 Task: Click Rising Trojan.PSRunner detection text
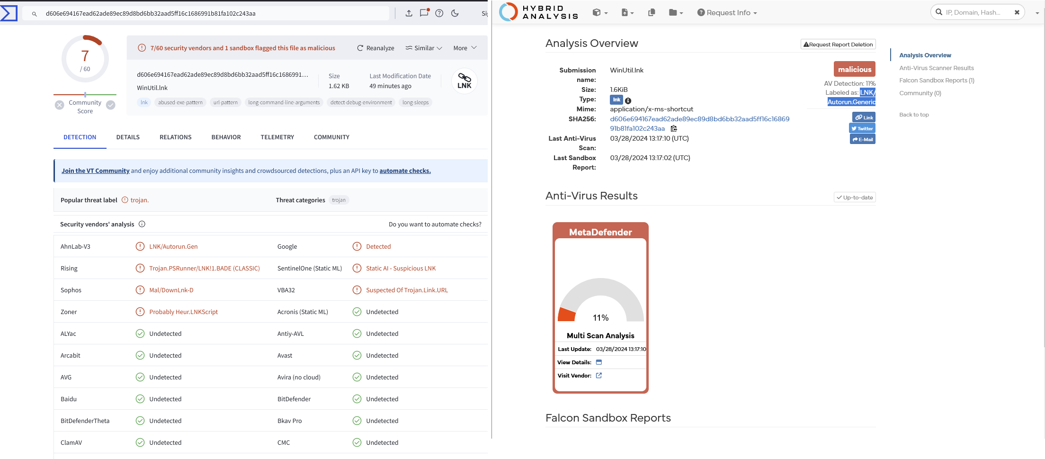pyautogui.click(x=205, y=269)
